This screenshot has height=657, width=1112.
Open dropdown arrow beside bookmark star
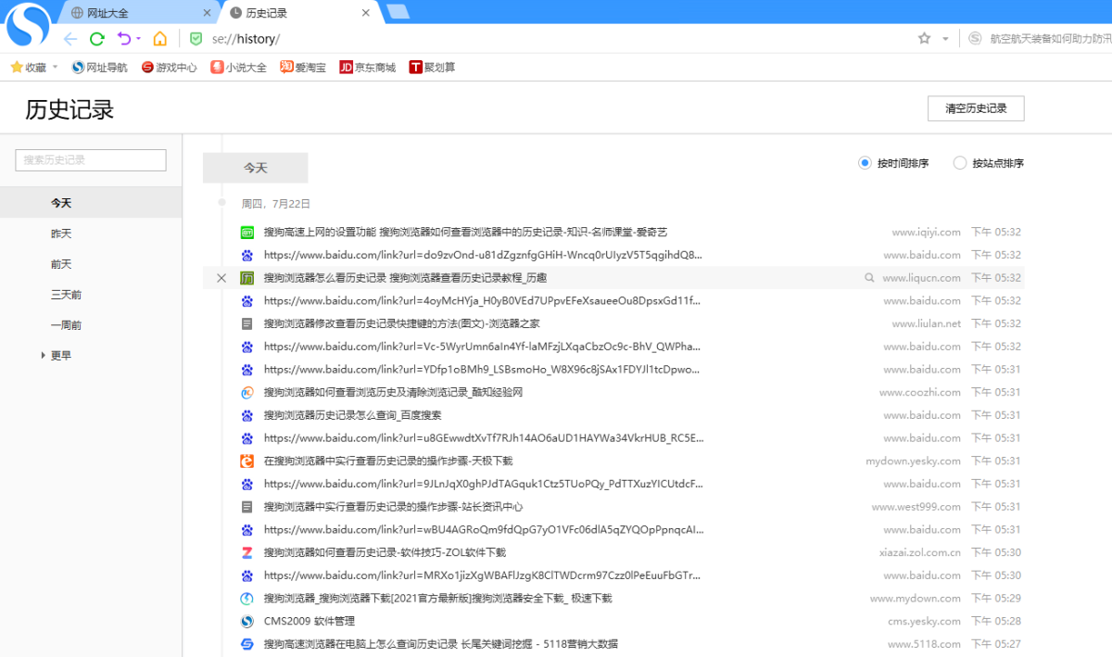point(945,39)
